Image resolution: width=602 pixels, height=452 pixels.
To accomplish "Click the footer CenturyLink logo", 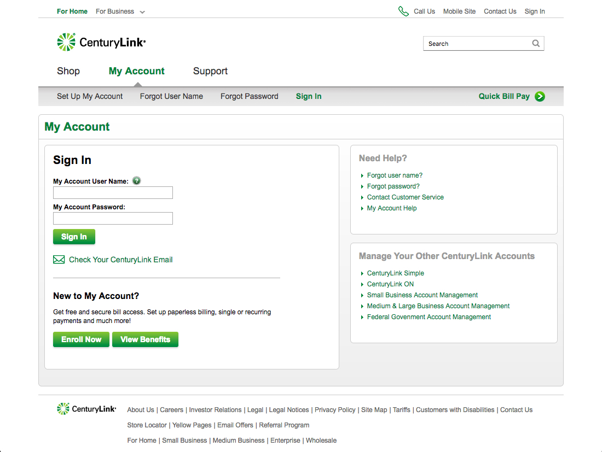I will [86, 409].
